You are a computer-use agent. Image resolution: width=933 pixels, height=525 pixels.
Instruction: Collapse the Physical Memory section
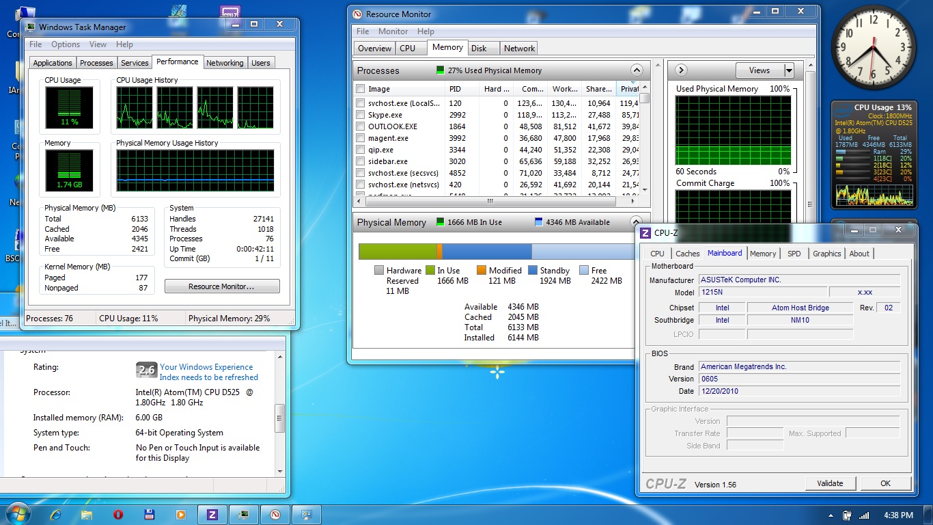coord(637,222)
